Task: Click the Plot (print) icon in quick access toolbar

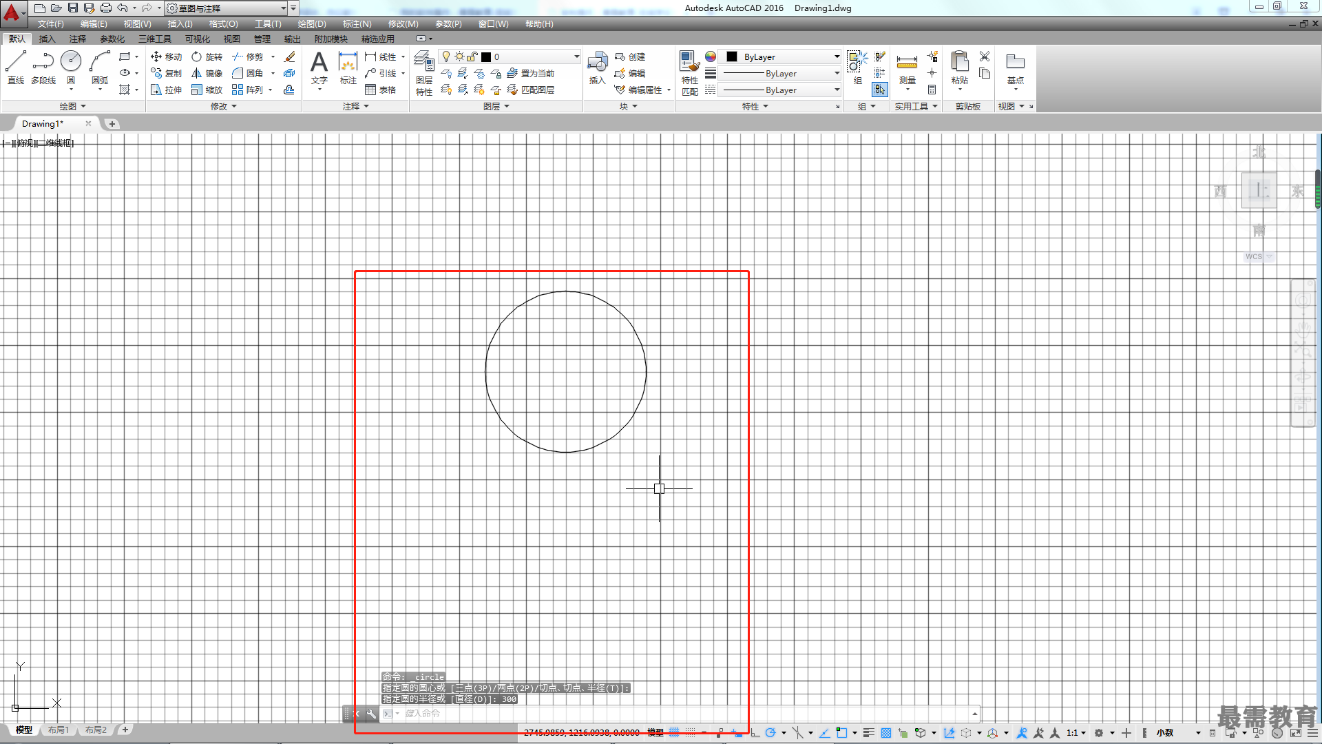Action: [x=105, y=8]
